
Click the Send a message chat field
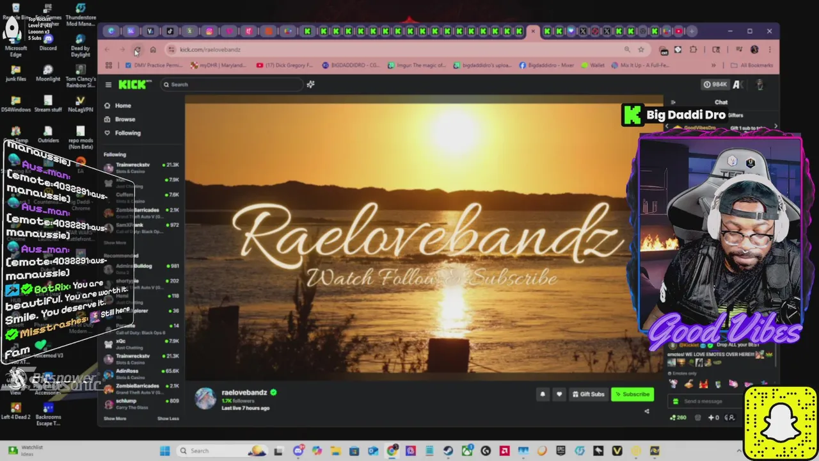[706, 401]
